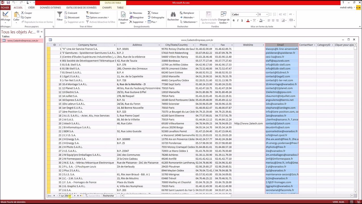Open navigation pane options dropdown circle
The height and width of the screenshot is (204, 362).
(38, 32)
